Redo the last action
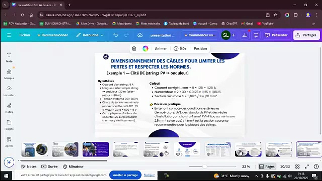The image size is (322, 181). [127, 35]
